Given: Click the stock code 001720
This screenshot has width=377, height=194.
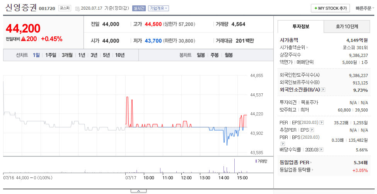Looking at the screenshot, I should (47, 9).
